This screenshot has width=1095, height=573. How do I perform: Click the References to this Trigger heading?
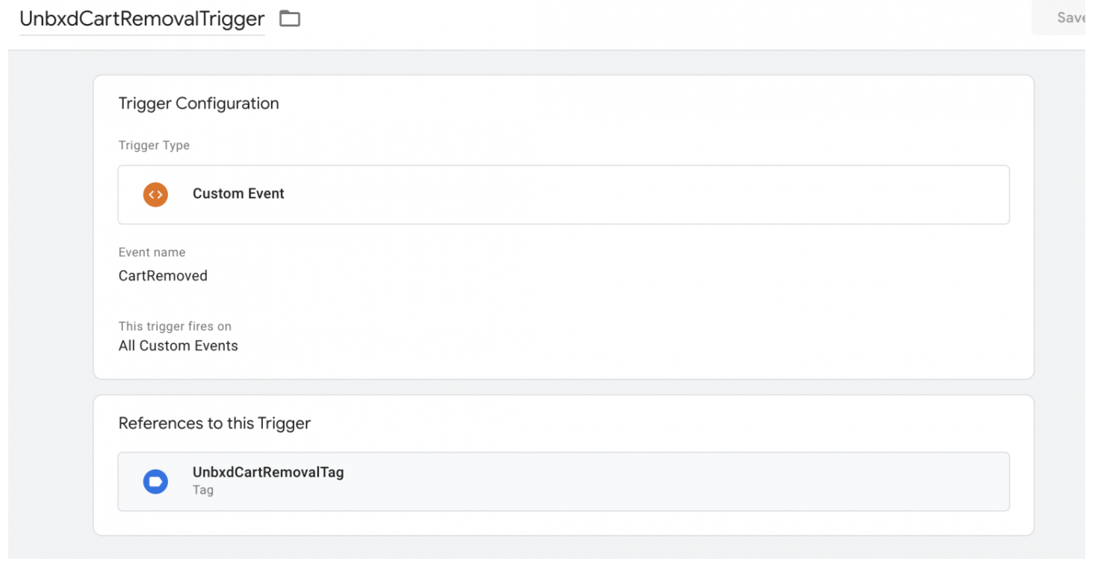(x=214, y=424)
